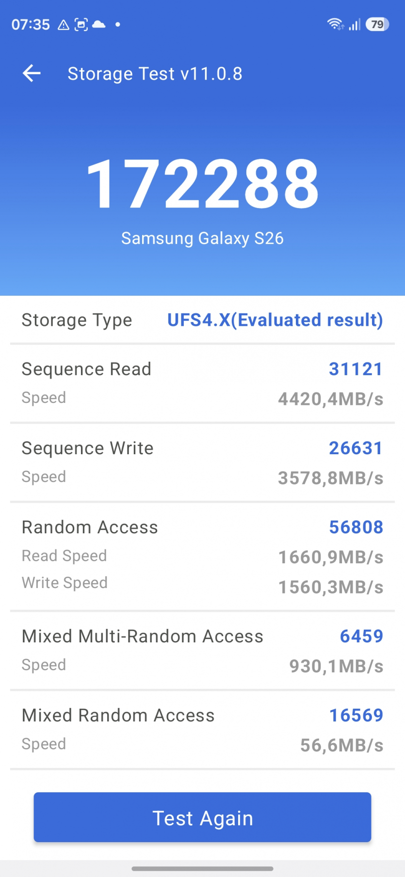The image size is (405, 877).
Task: Tap the Storage Test v11.0.8 title
Action: coord(155,74)
